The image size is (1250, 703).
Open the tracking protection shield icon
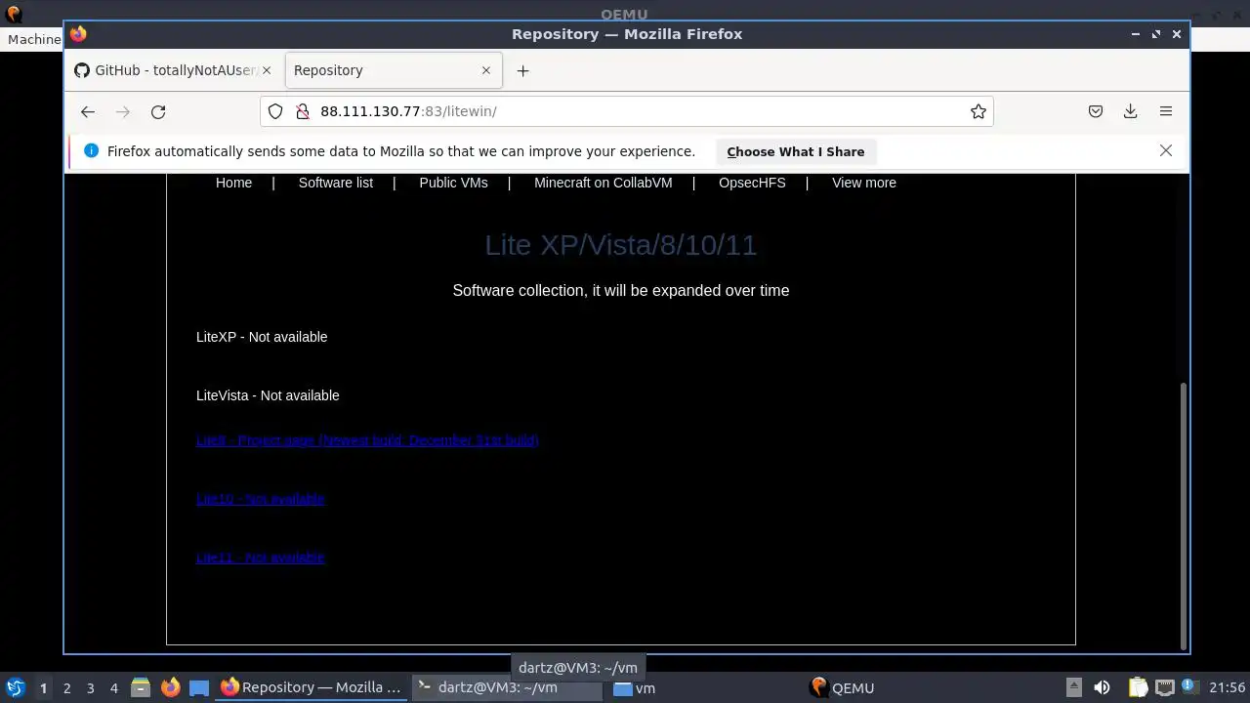coord(275,111)
